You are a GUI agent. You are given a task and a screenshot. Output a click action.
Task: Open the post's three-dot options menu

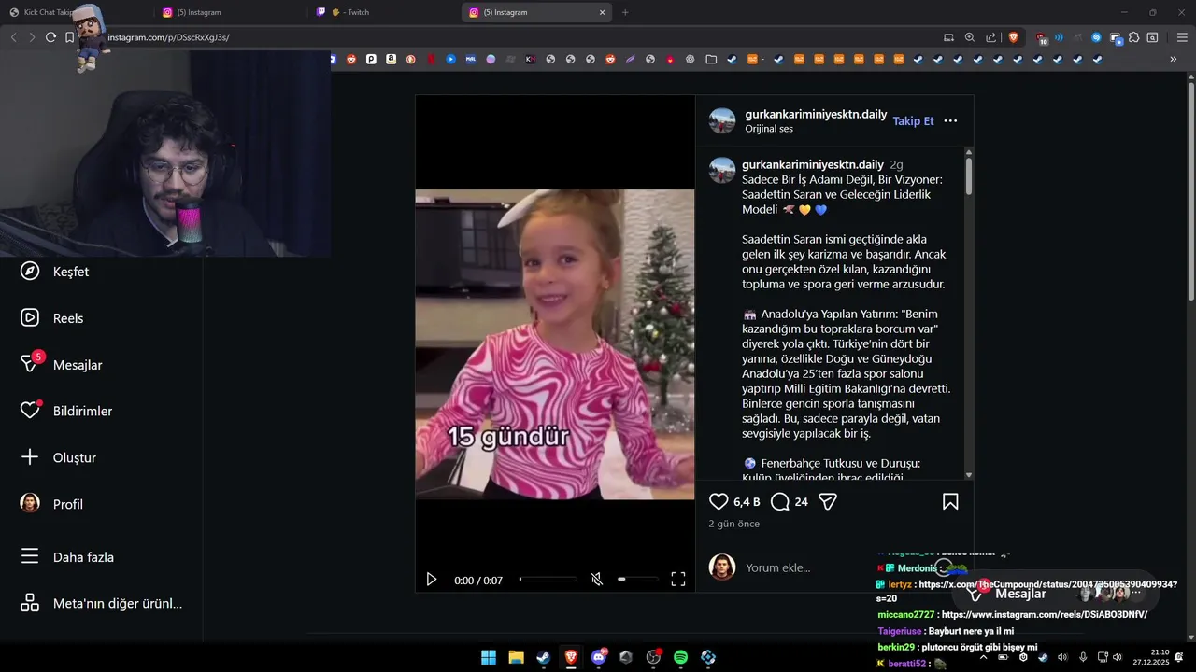(950, 121)
